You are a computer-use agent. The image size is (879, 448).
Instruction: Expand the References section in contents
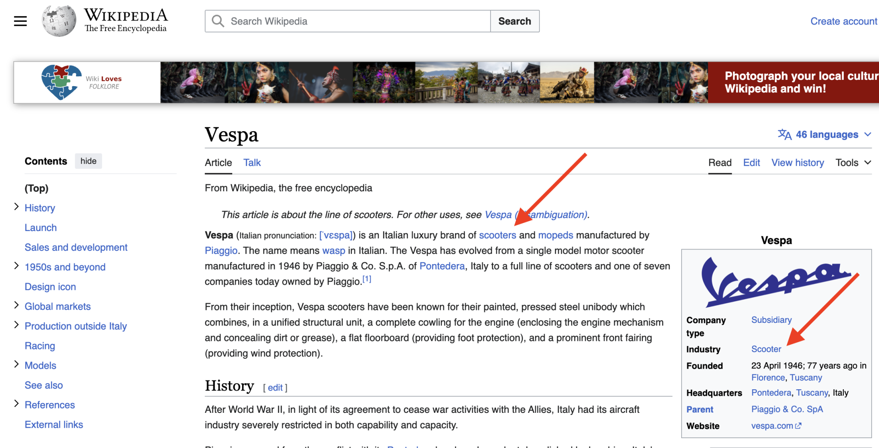tap(16, 404)
